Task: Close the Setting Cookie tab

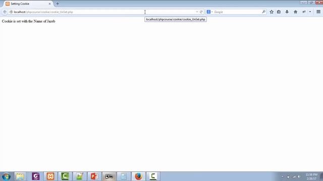Action: [49, 4]
